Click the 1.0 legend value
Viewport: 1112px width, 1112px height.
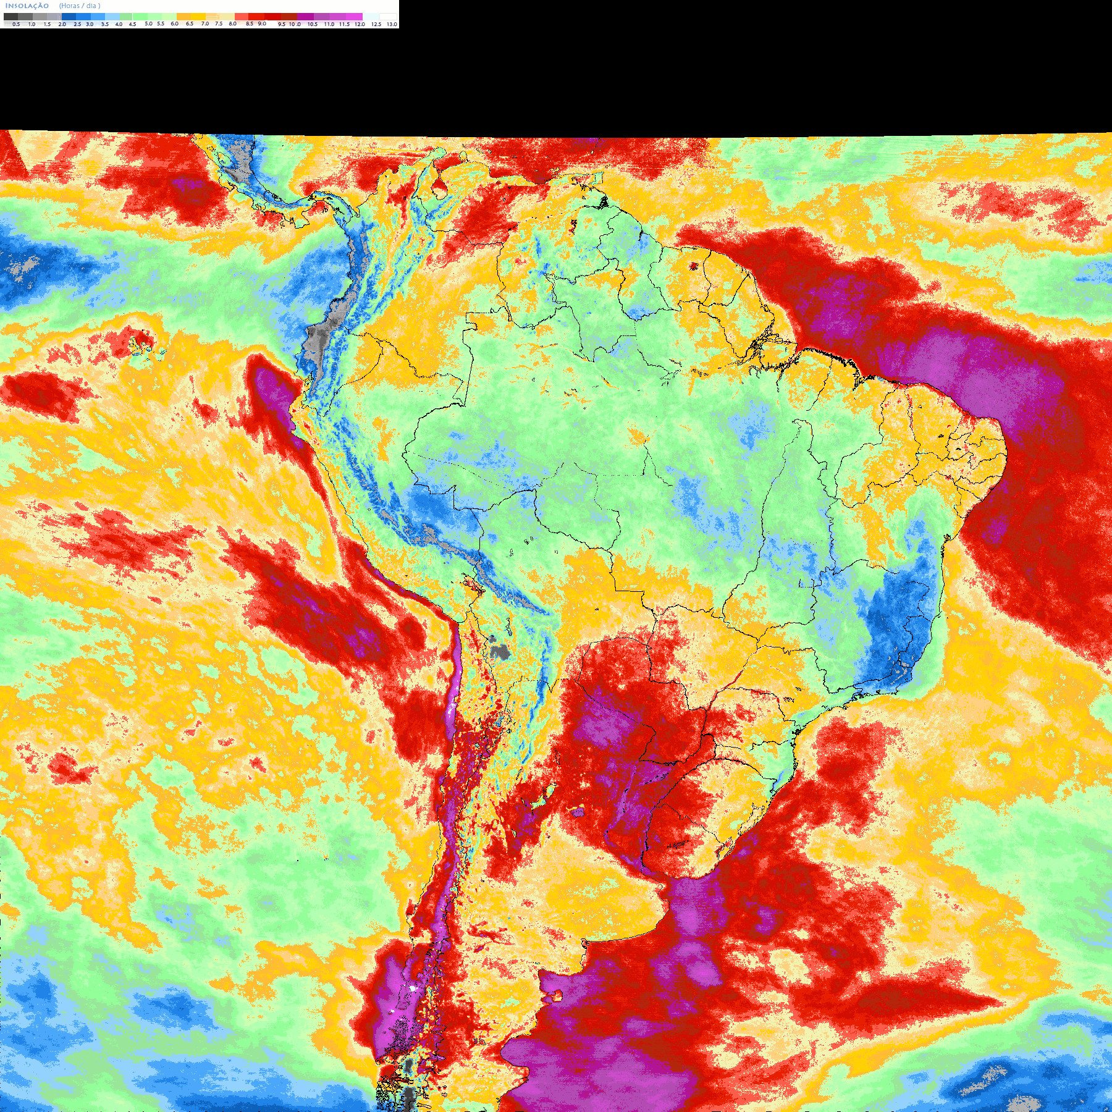[32, 24]
